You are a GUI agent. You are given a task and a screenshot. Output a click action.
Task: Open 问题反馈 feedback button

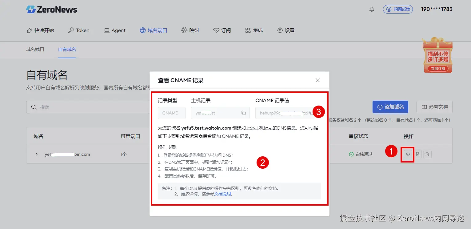[x=398, y=9]
